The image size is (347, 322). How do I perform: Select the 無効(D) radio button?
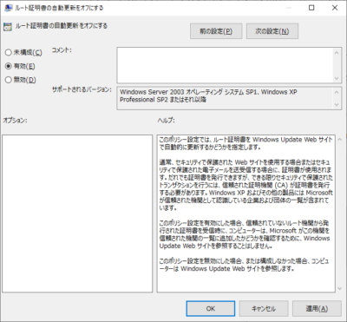coord(21,80)
